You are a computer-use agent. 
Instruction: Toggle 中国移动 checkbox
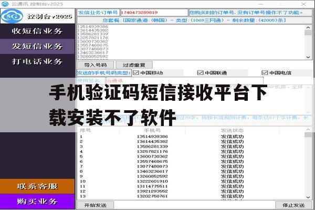tap(136, 73)
